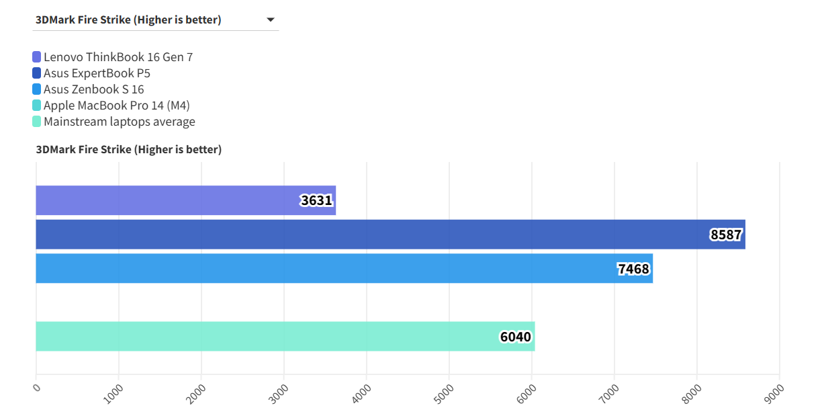
Task: Click the Asus ExpertBook P5 legend label
Action: click(x=97, y=73)
